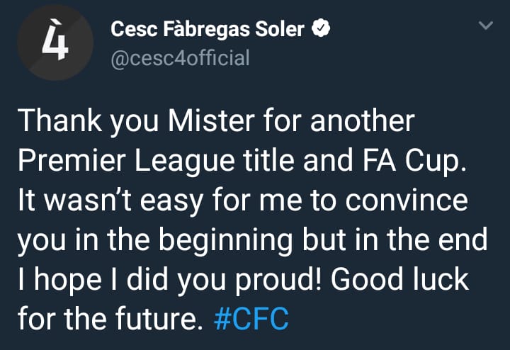Click the word "Cesc" in display name
The width and height of the screenshot is (510, 350).
click(135, 29)
